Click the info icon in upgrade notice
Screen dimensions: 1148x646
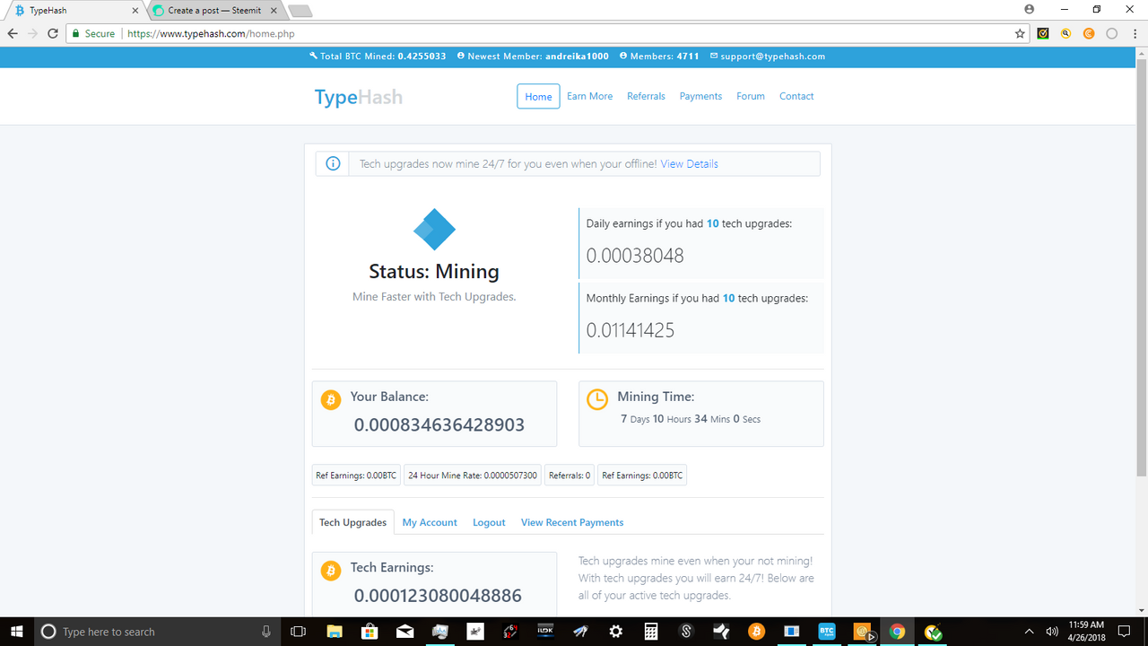pyautogui.click(x=333, y=164)
